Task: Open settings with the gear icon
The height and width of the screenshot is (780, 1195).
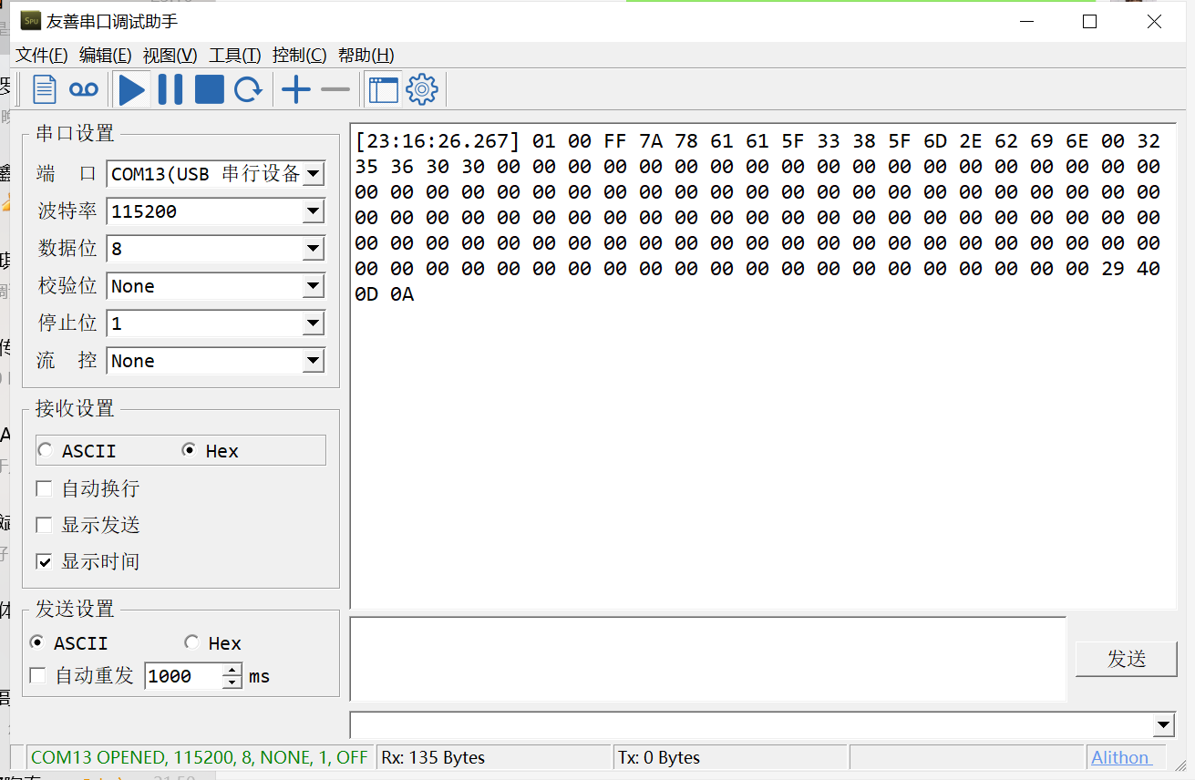Action: [422, 89]
